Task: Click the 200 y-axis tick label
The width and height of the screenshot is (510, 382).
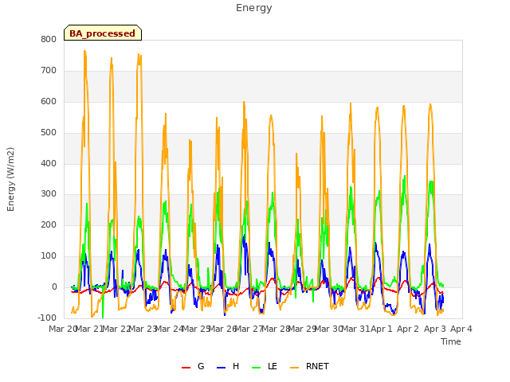Action: point(49,224)
